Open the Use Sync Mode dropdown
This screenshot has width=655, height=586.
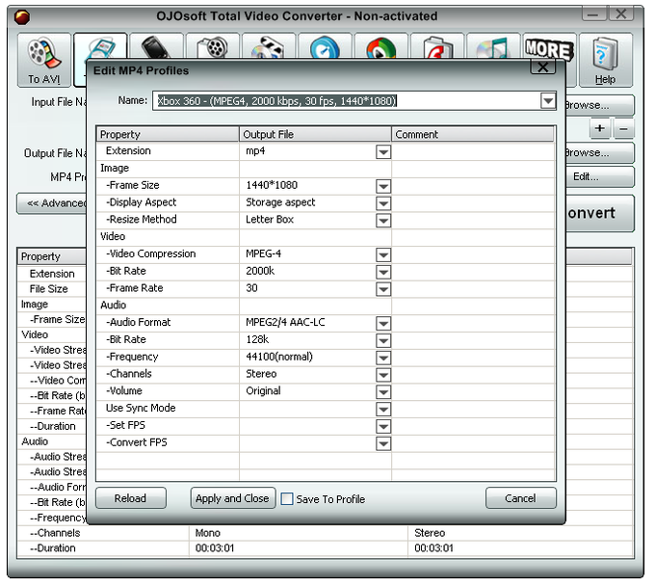point(383,409)
